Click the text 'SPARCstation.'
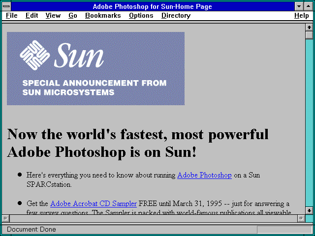This screenshot has width=315, height=236. (x=49, y=185)
